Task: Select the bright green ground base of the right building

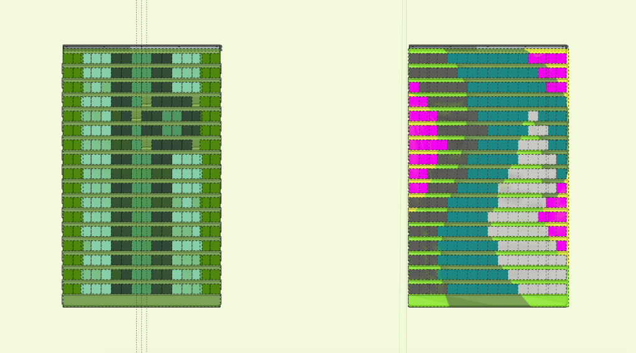Action: click(x=488, y=301)
